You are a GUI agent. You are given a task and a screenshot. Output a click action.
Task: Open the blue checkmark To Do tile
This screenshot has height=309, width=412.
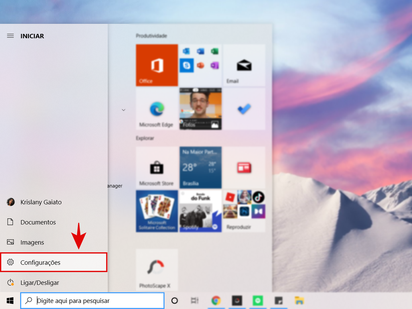pyautogui.click(x=244, y=108)
